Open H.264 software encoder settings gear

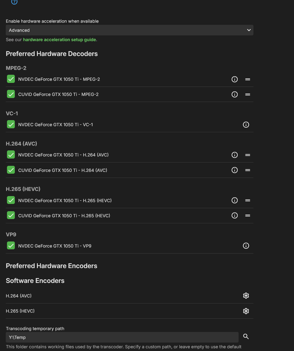point(246,296)
